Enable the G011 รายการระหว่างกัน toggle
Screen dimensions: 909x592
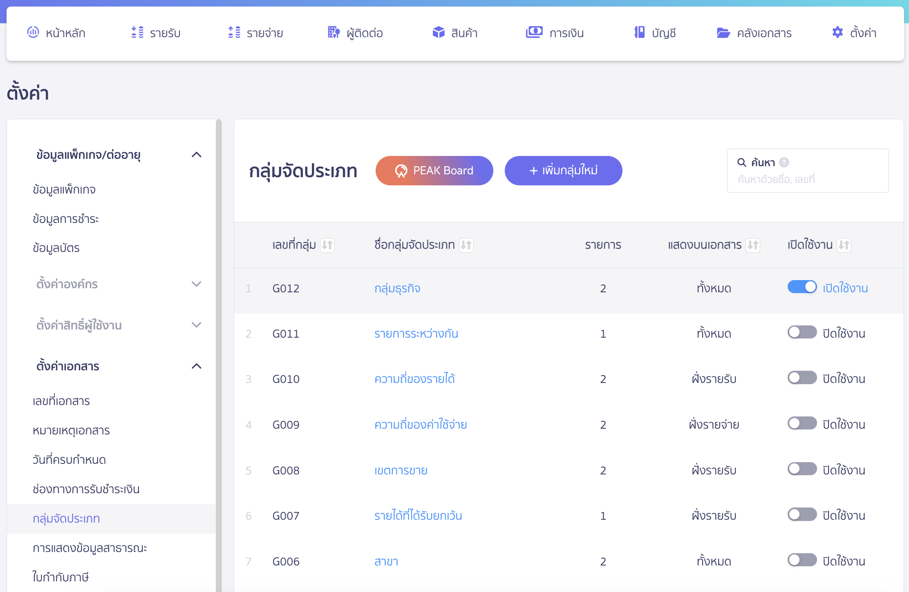pos(802,332)
